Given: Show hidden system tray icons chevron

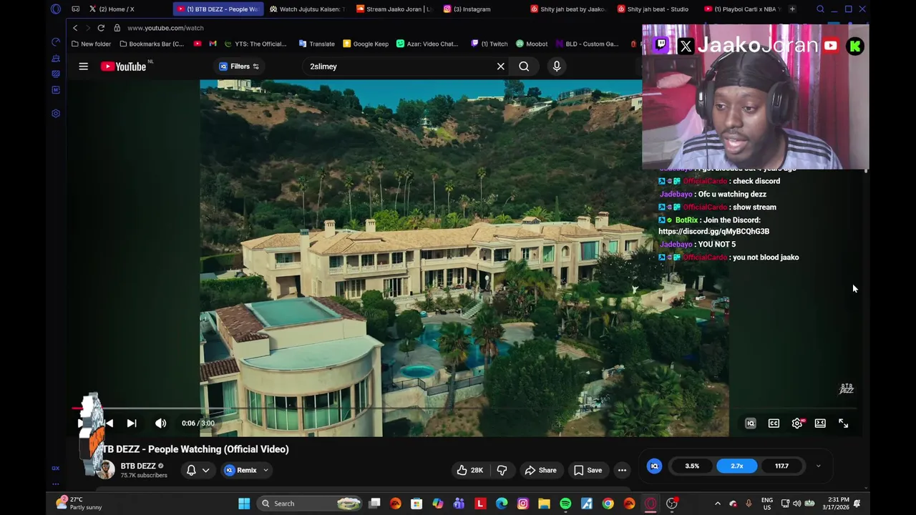Looking at the screenshot, I should coord(718,504).
